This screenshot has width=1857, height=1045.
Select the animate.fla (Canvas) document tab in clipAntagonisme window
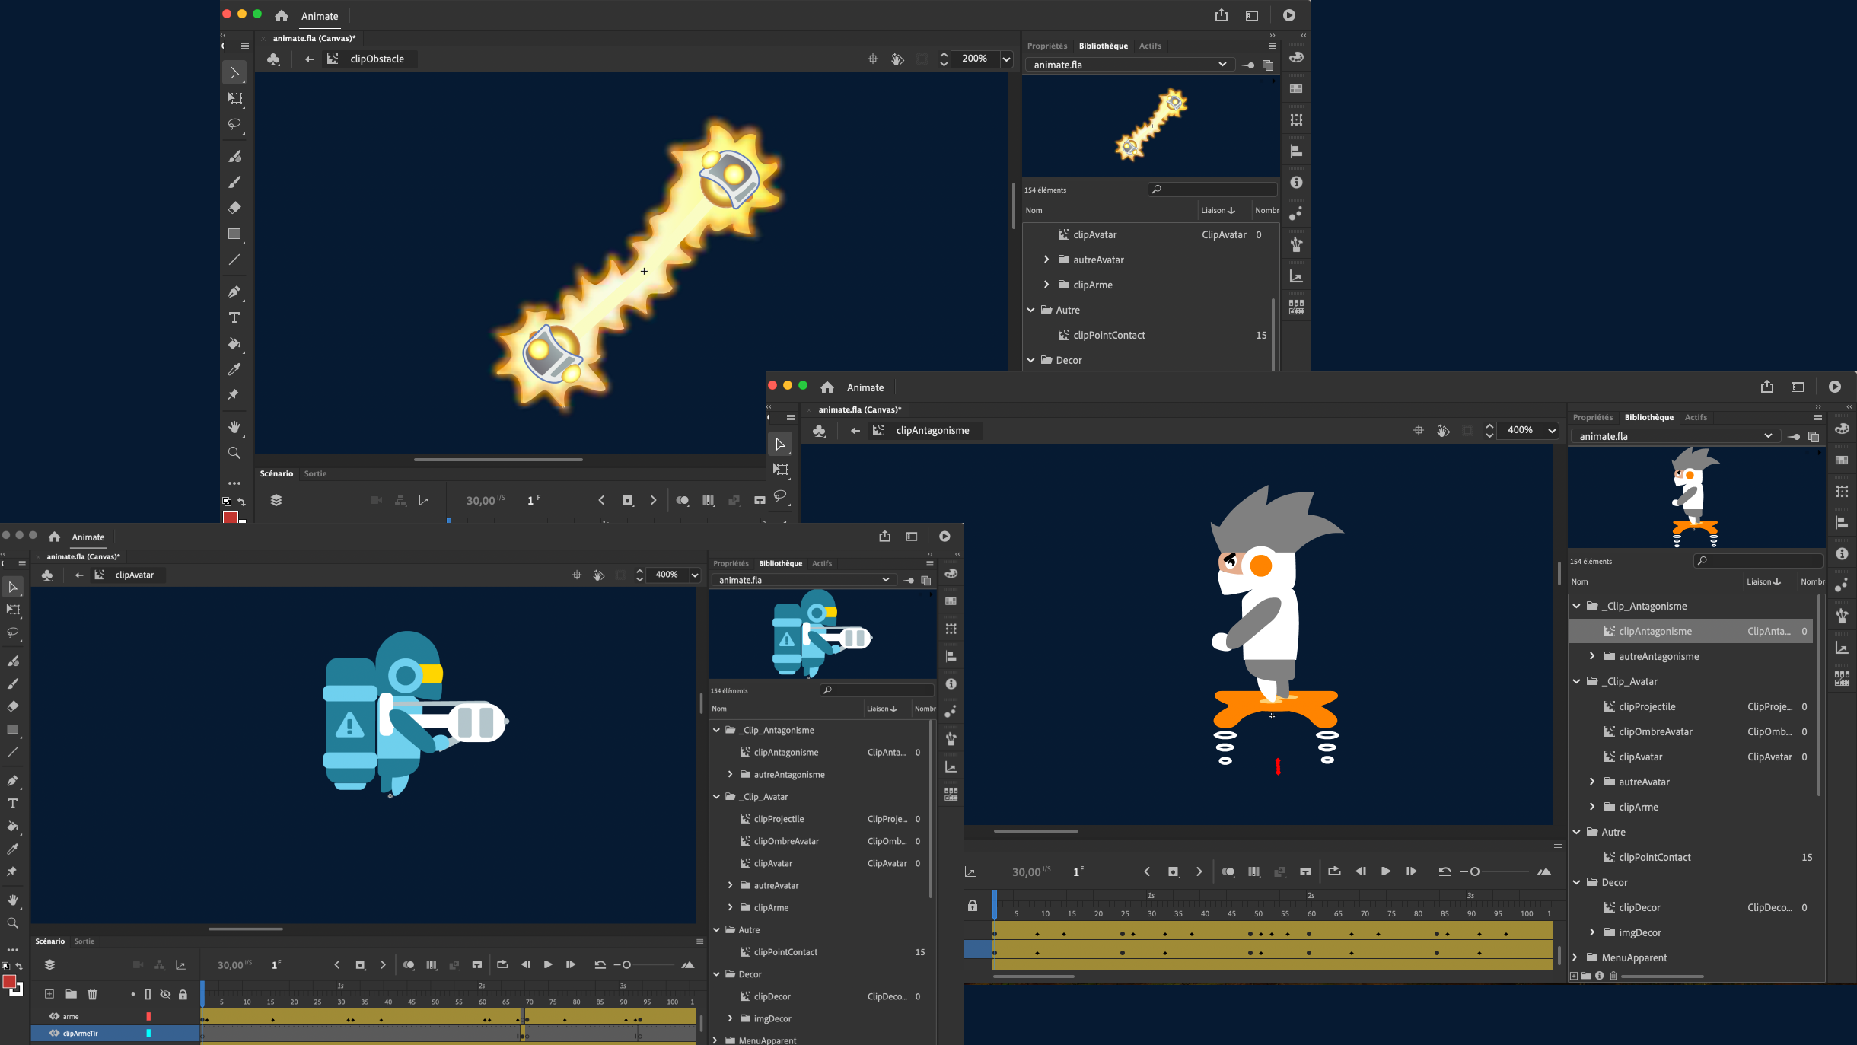(x=860, y=409)
